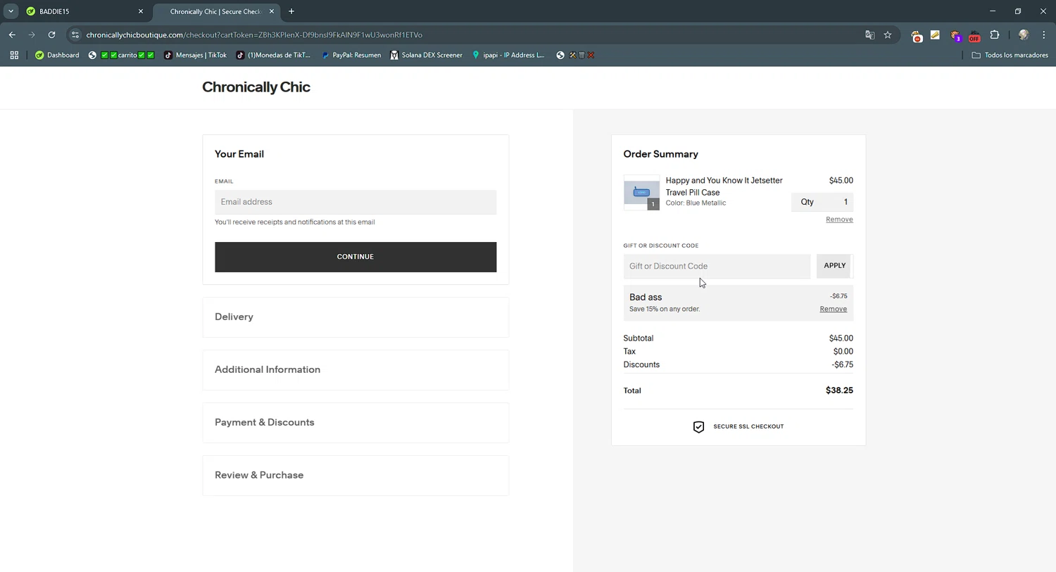Open the Dashboard bookmark
This screenshot has height=572, width=1056.
click(x=57, y=55)
